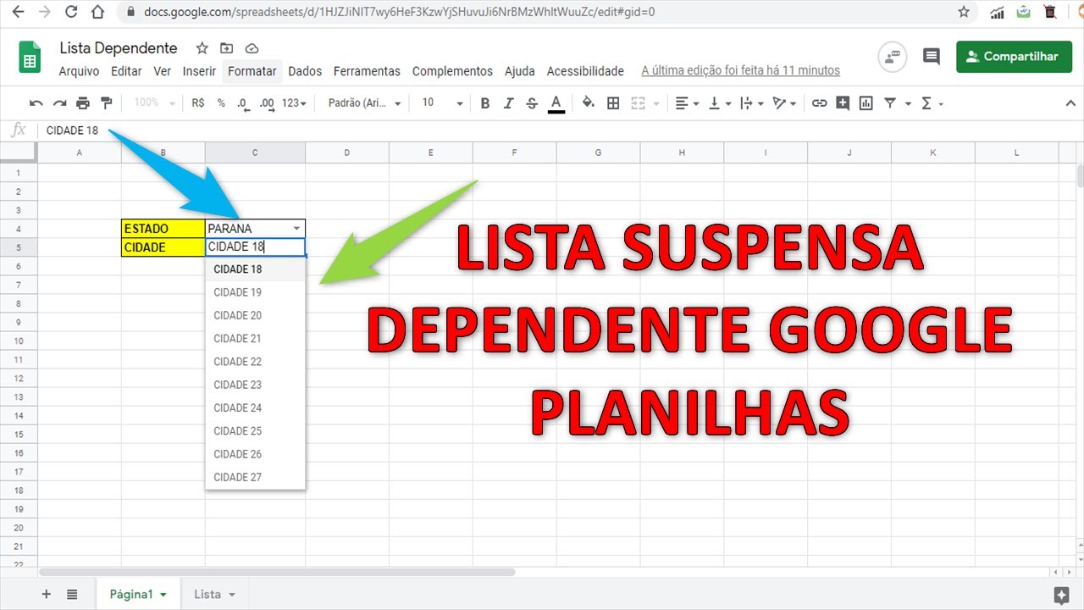Viewport: 1084px width, 610px height.
Task: Select CIDADE 22 from list
Action: point(255,362)
